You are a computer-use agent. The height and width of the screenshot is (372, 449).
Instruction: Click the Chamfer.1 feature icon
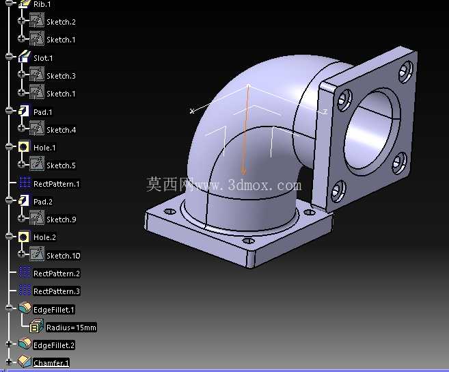25,362
